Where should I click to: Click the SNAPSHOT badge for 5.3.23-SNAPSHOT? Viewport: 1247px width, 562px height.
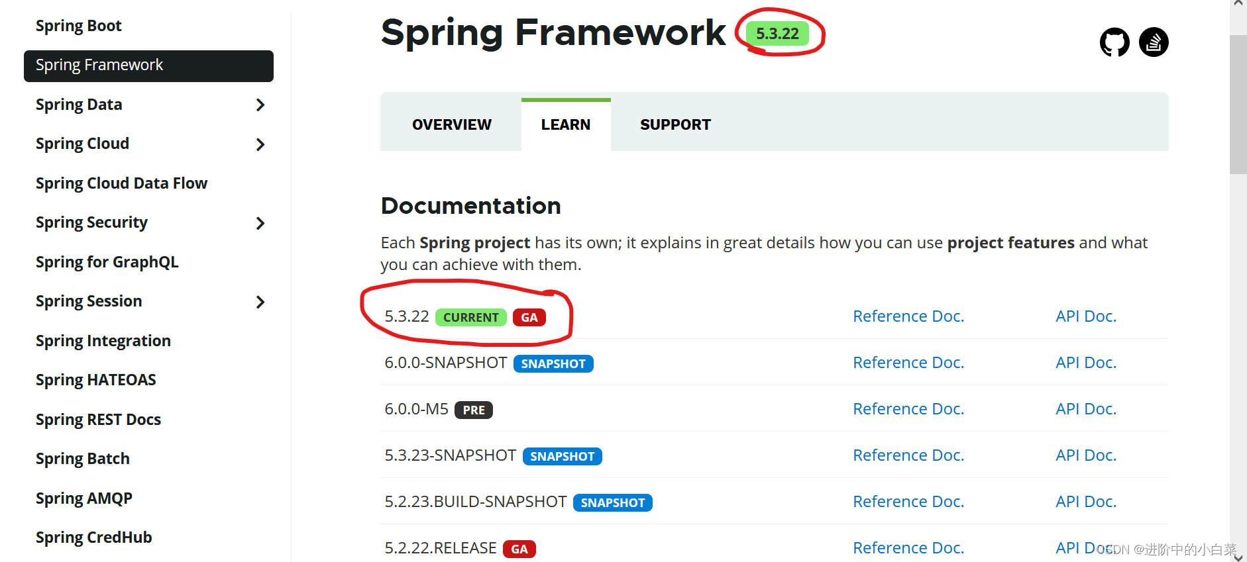[563, 457]
